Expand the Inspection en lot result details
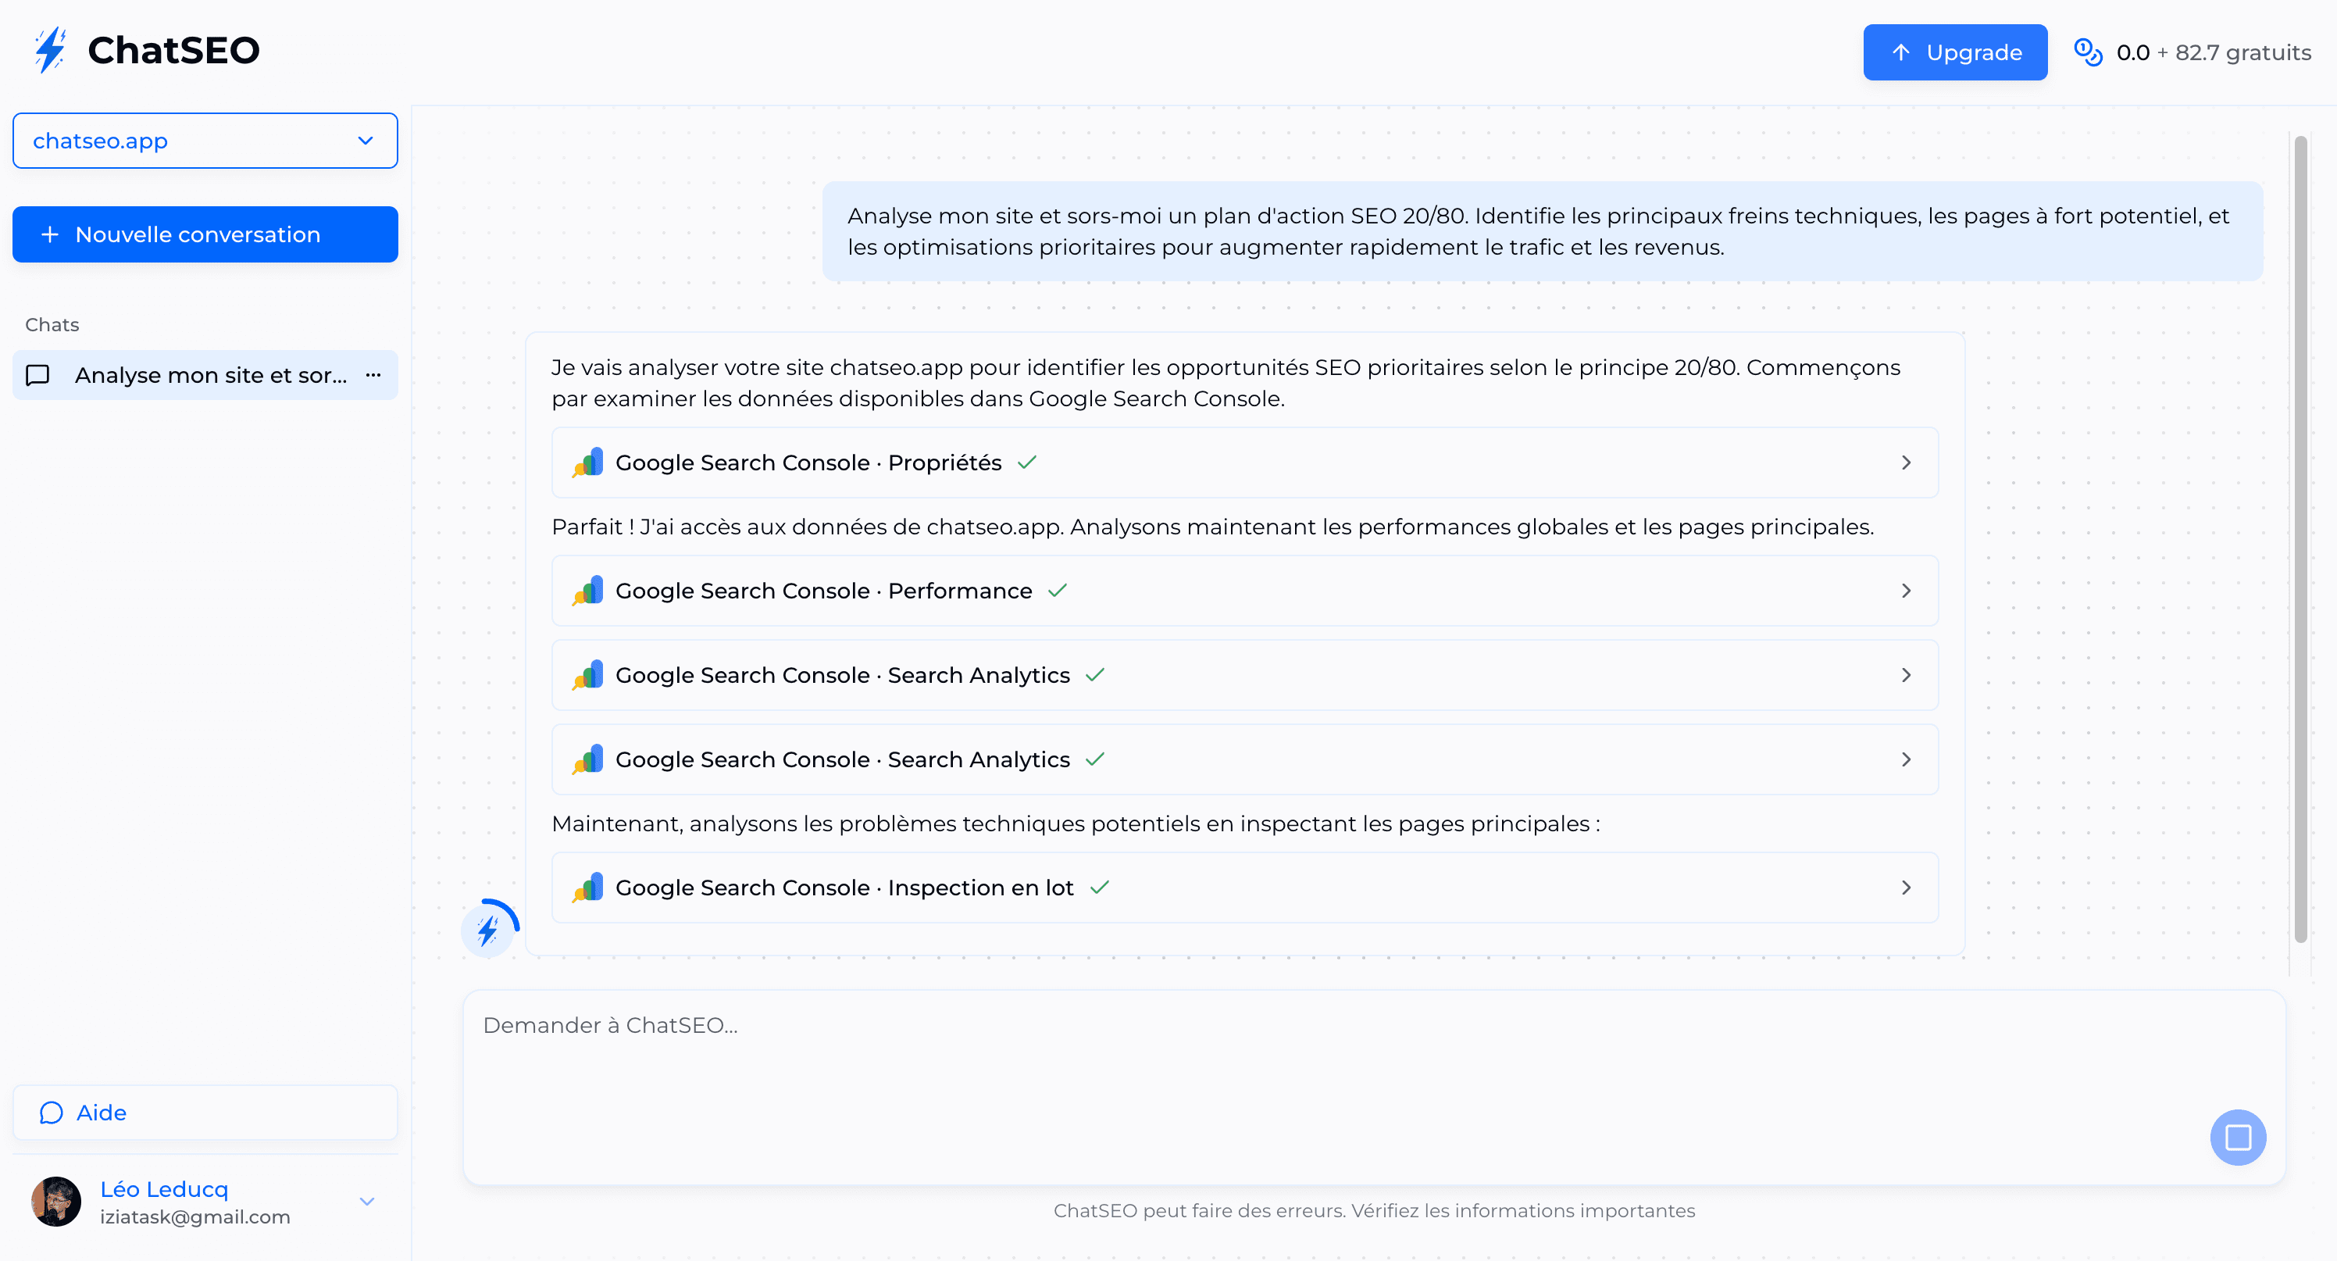The width and height of the screenshot is (2337, 1261). click(1905, 888)
